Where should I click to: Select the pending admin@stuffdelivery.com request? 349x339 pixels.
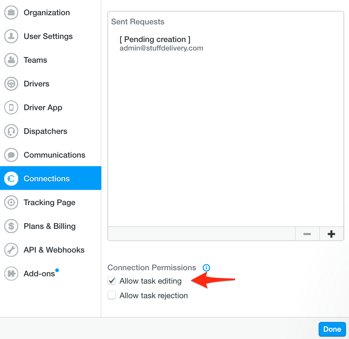[161, 44]
